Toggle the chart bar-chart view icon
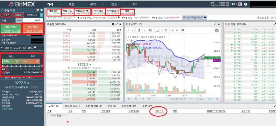This screenshot has height=126, width=276. pos(183,30)
